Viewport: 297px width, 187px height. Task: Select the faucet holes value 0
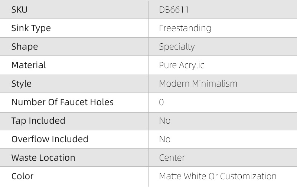(161, 102)
